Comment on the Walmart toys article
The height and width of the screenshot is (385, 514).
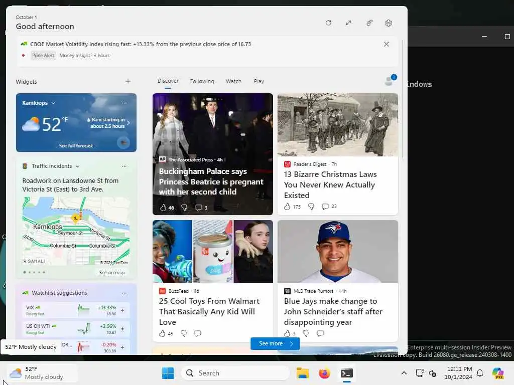198,333
